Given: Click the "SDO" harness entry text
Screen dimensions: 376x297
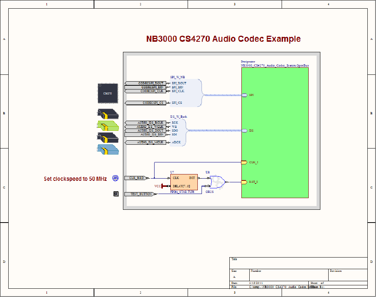Looking at the screenshot, I should (175, 130).
